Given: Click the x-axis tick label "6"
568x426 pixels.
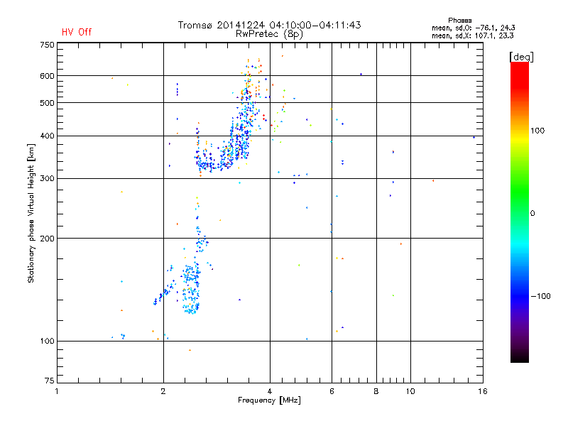Looking at the screenshot, I should coord(332,391).
